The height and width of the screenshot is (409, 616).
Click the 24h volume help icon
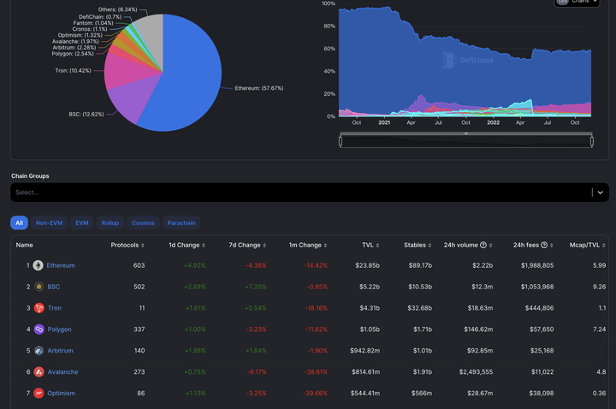click(483, 245)
